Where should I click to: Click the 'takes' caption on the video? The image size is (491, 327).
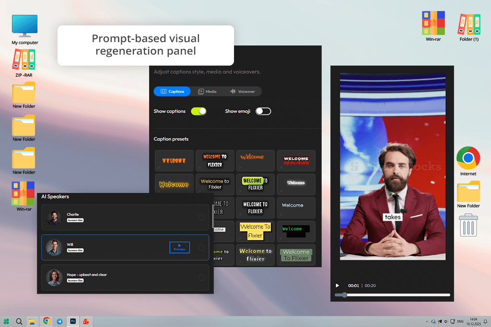pos(393,217)
